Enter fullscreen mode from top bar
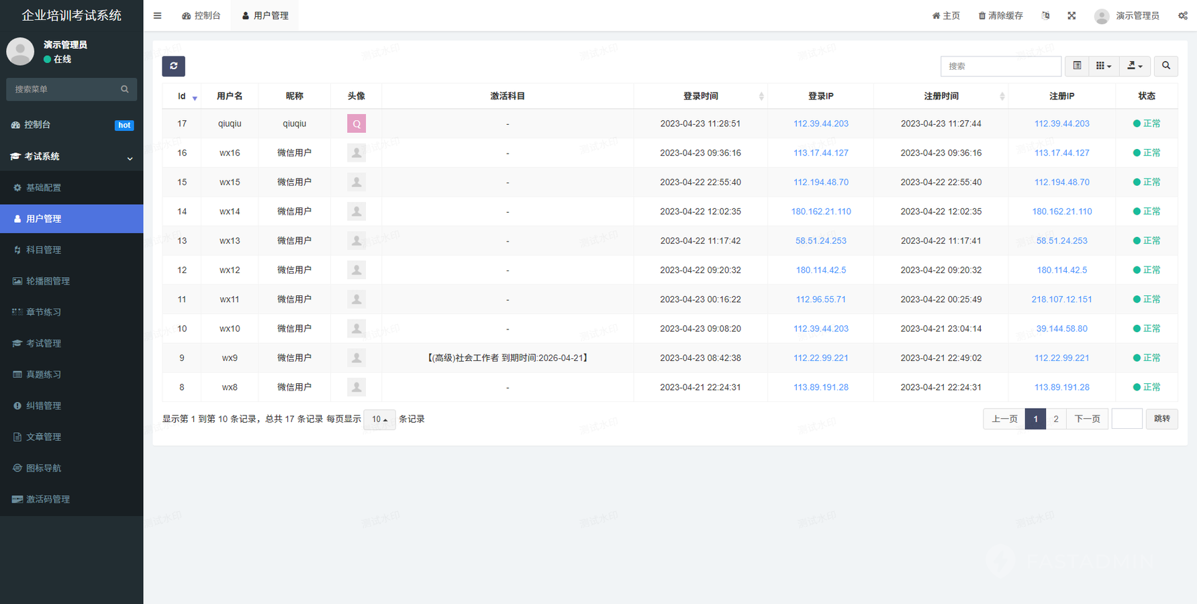The width and height of the screenshot is (1197, 604). pyautogui.click(x=1071, y=15)
